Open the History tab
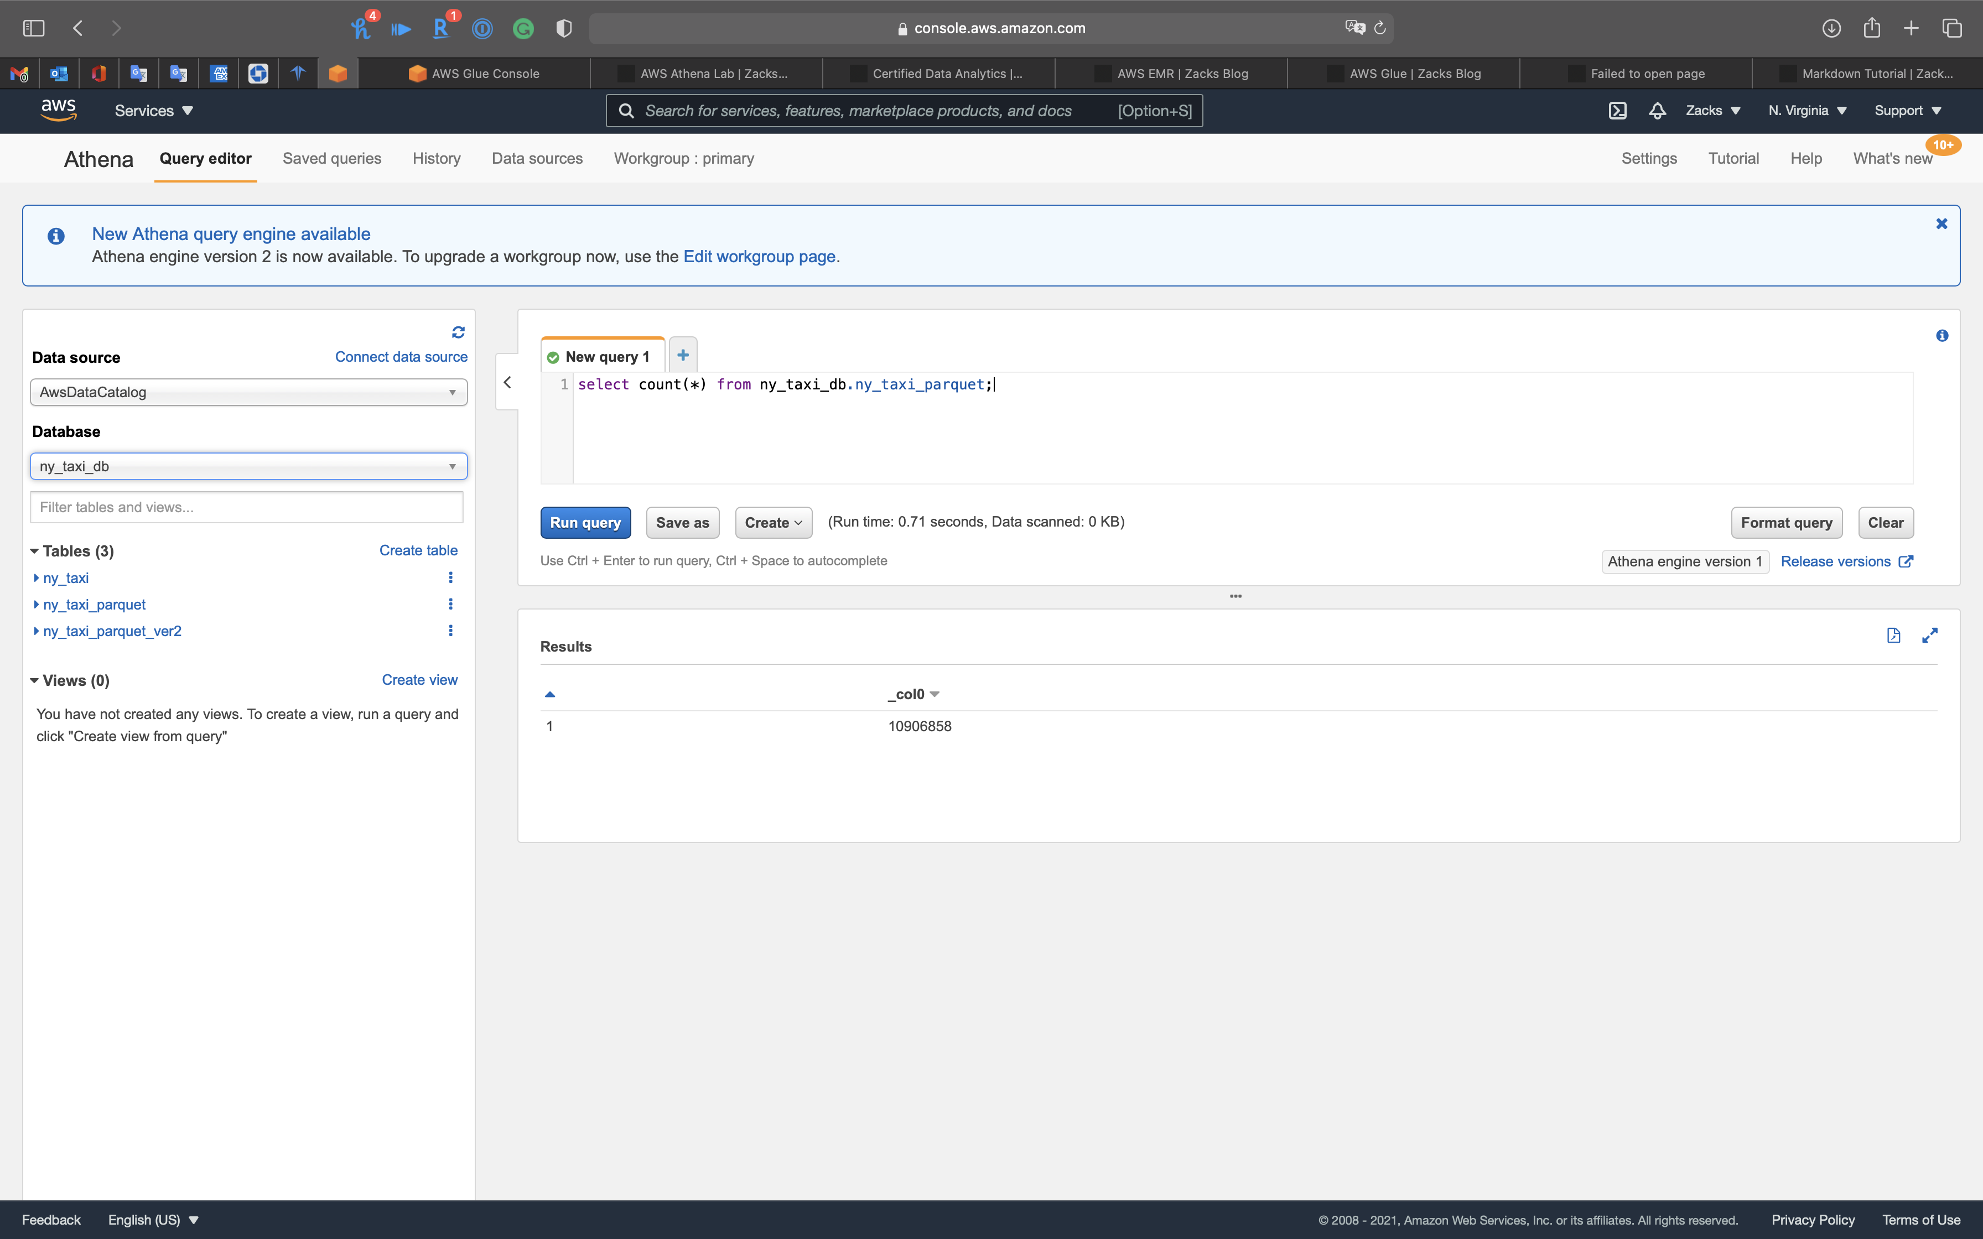The width and height of the screenshot is (1983, 1239). pos(436,159)
